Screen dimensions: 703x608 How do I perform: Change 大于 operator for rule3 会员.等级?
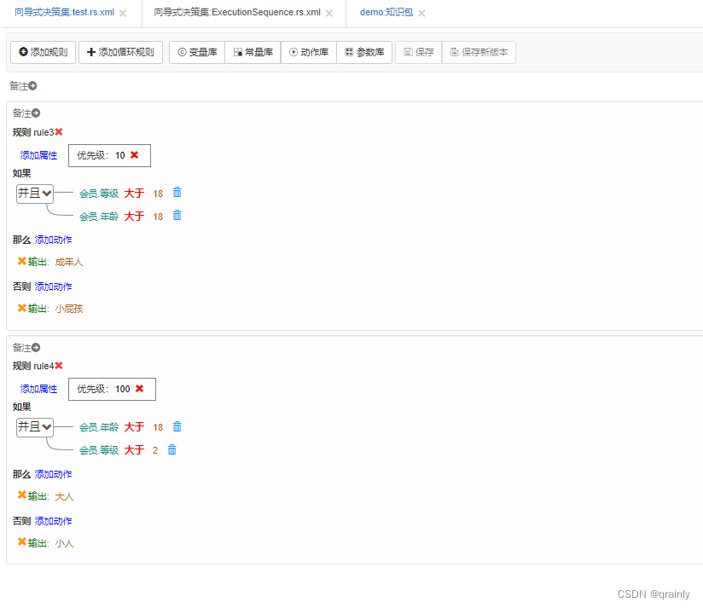click(134, 194)
